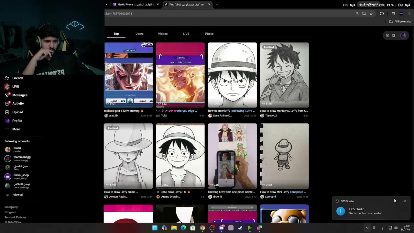The width and height of the screenshot is (414, 233).
Task: Open the How to draw Mini Luffy thumbnail
Action: [x=284, y=156]
